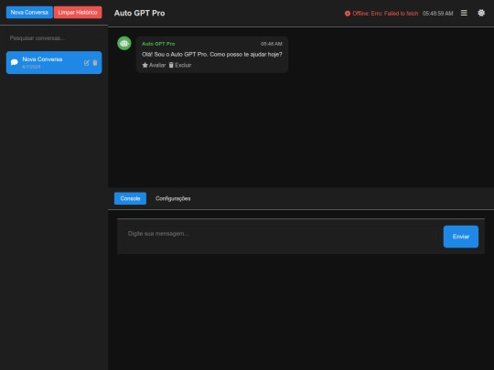Click the green robot avatar
Image resolution: width=494 pixels, height=370 pixels.
coord(124,44)
